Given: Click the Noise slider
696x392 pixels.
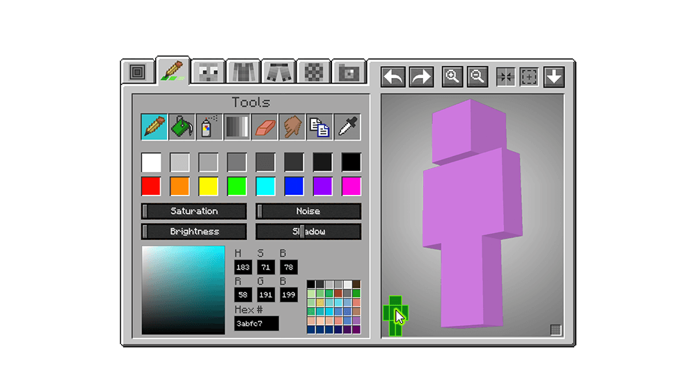Looking at the screenshot, I should pos(308,211).
